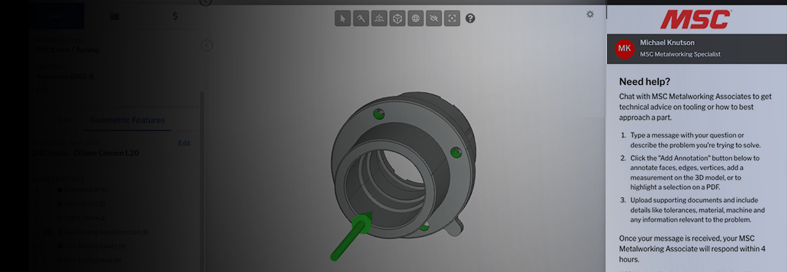Open the model orientation axes tool

point(379,18)
